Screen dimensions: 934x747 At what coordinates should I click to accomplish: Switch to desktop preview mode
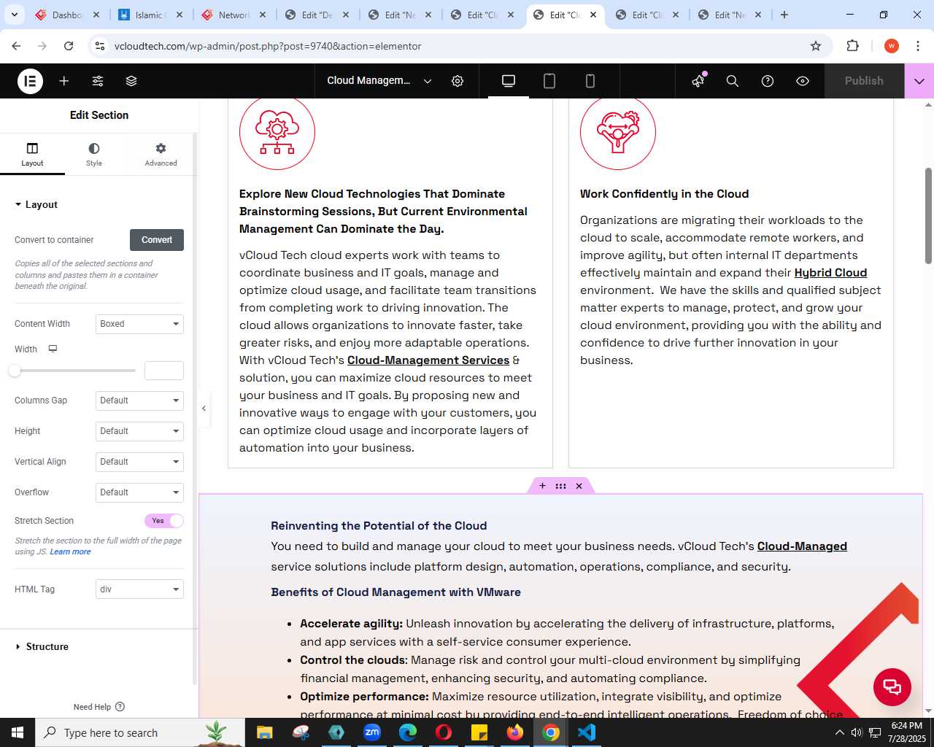509,81
